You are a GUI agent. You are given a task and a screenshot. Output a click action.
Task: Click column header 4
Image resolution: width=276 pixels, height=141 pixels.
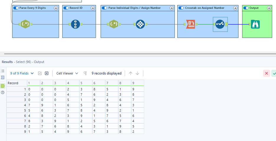coord(73,83)
